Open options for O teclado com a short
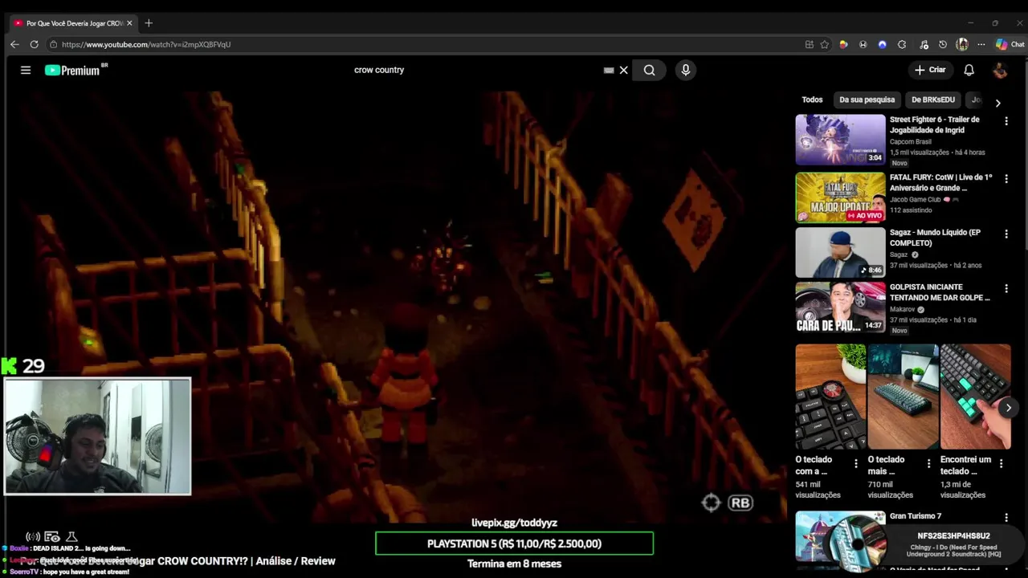Screen dimensions: 1028x578 [855, 463]
